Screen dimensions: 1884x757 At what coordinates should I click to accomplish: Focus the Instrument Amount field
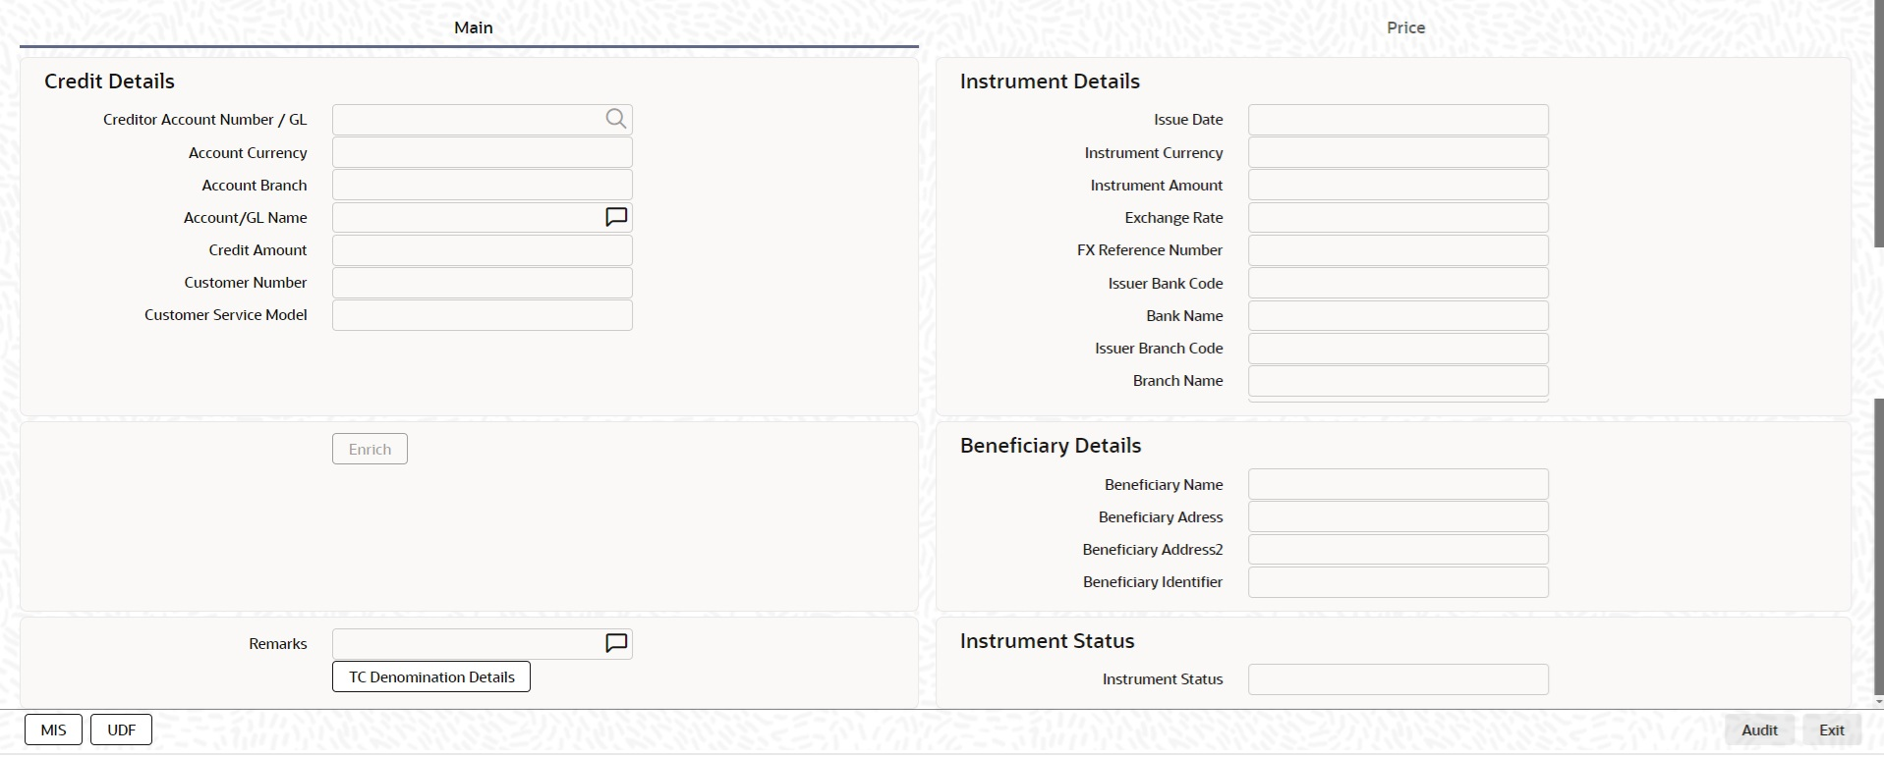[x=1399, y=185]
